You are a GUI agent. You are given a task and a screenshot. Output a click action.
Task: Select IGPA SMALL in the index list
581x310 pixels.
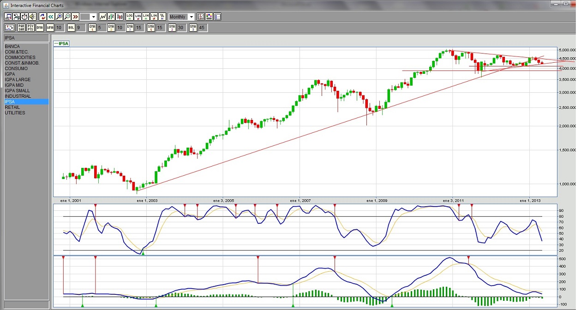pos(26,91)
